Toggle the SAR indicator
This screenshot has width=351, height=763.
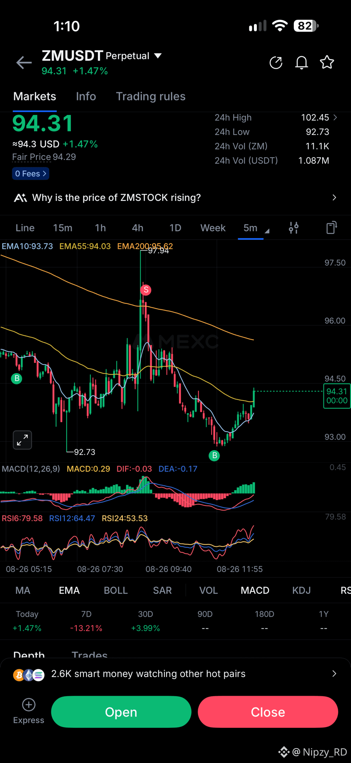tap(162, 590)
